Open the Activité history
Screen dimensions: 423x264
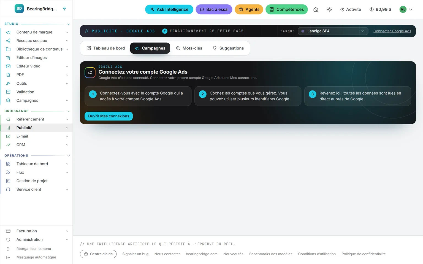[351, 9]
